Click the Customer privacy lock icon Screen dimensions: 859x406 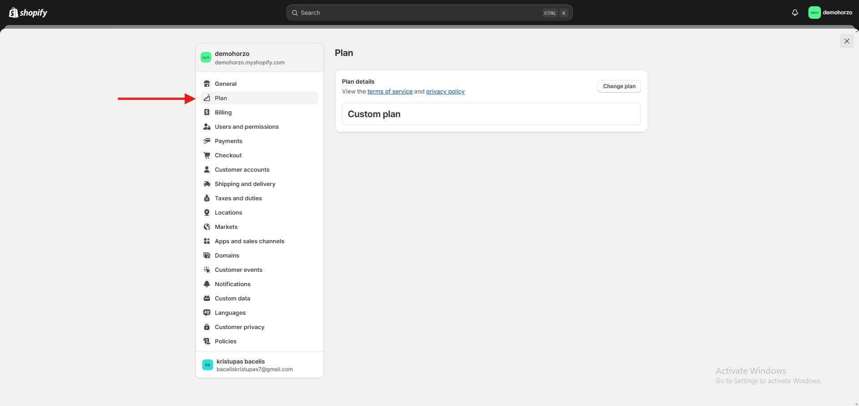coord(207,327)
